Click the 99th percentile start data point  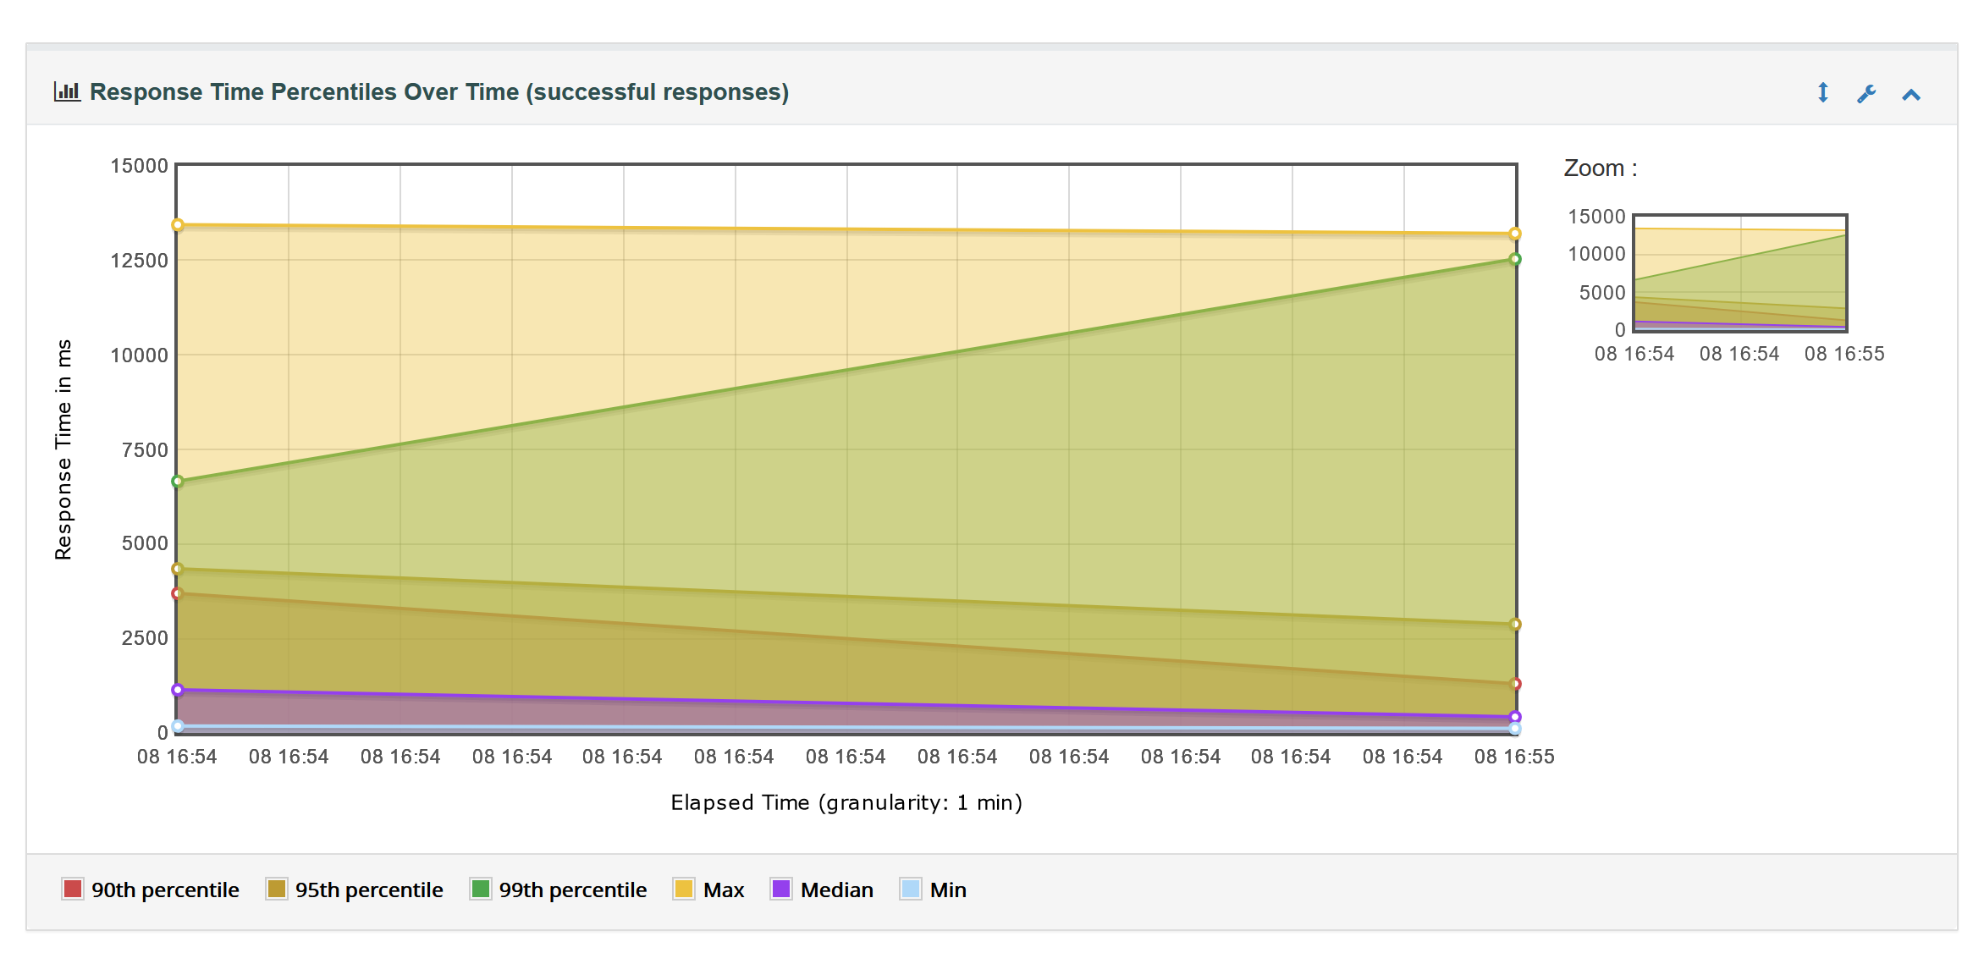coord(178,482)
